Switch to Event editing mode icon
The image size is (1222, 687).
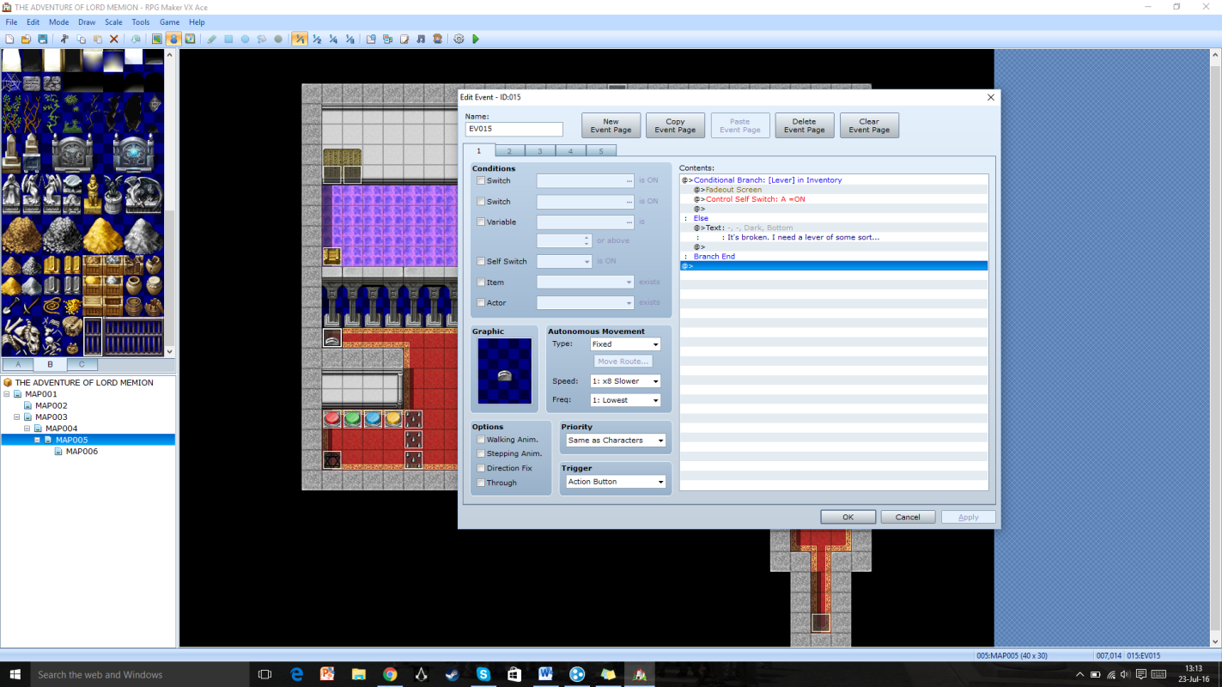[173, 39]
